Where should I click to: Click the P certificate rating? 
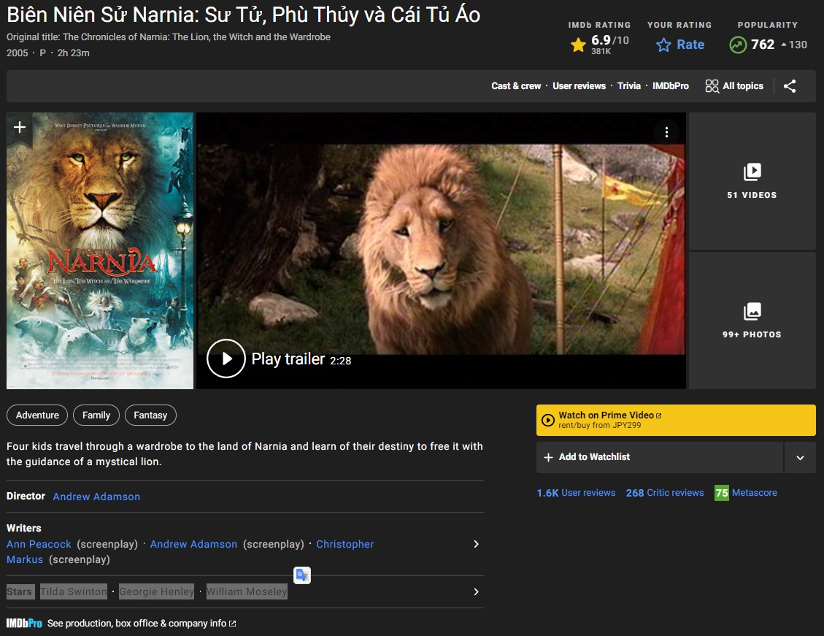(x=42, y=53)
